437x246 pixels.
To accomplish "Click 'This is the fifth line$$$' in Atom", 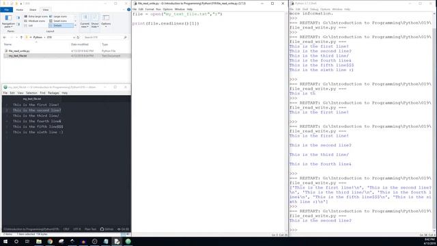I will point(38,126).
